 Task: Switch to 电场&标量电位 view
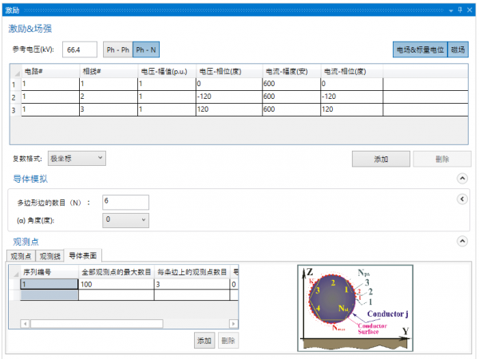tap(420, 49)
